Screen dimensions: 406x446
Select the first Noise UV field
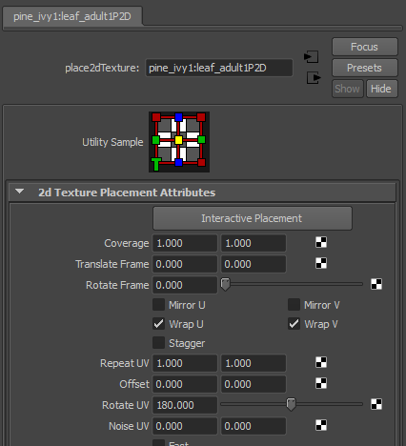click(x=185, y=426)
